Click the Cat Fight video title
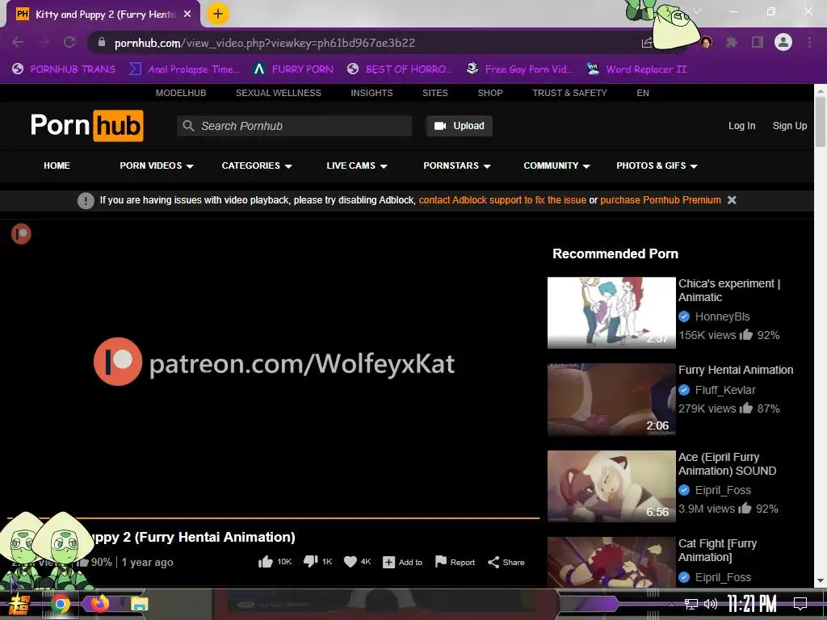This screenshot has height=620, width=827. 717,550
